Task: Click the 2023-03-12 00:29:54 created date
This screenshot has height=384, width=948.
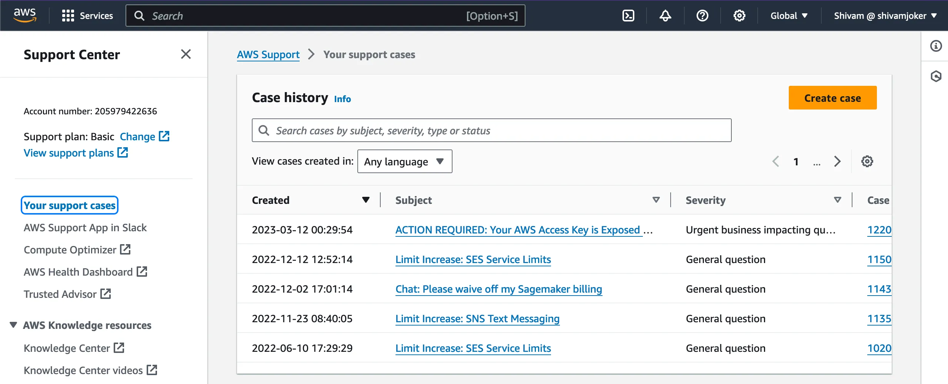Action: pyautogui.click(x=302, y=230)
